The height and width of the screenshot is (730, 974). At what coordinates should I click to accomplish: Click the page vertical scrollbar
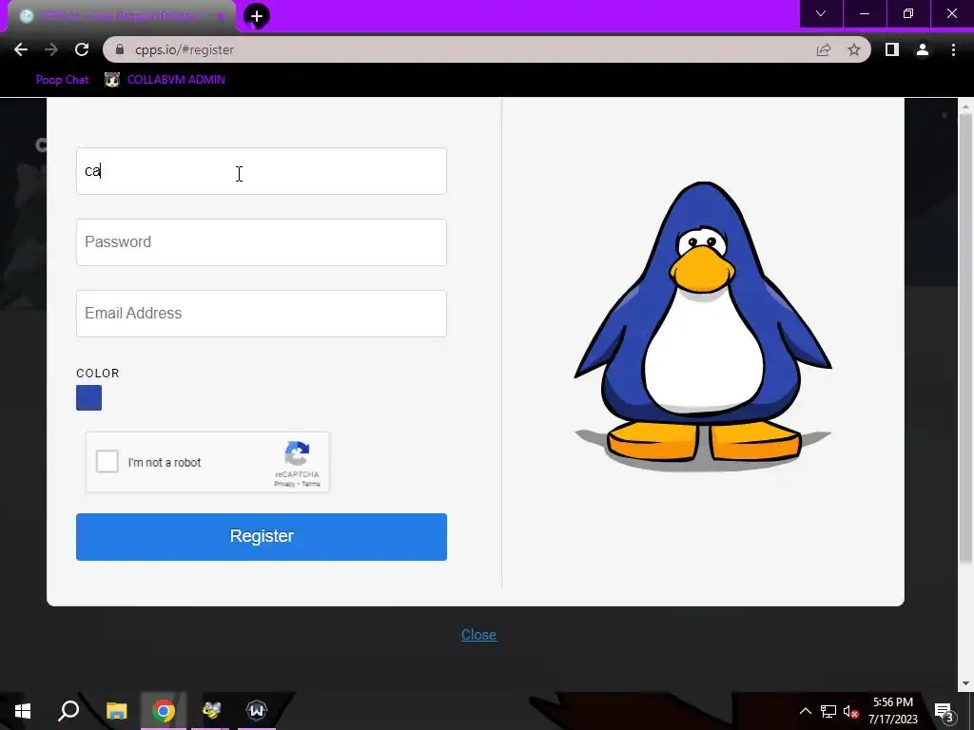965,338
